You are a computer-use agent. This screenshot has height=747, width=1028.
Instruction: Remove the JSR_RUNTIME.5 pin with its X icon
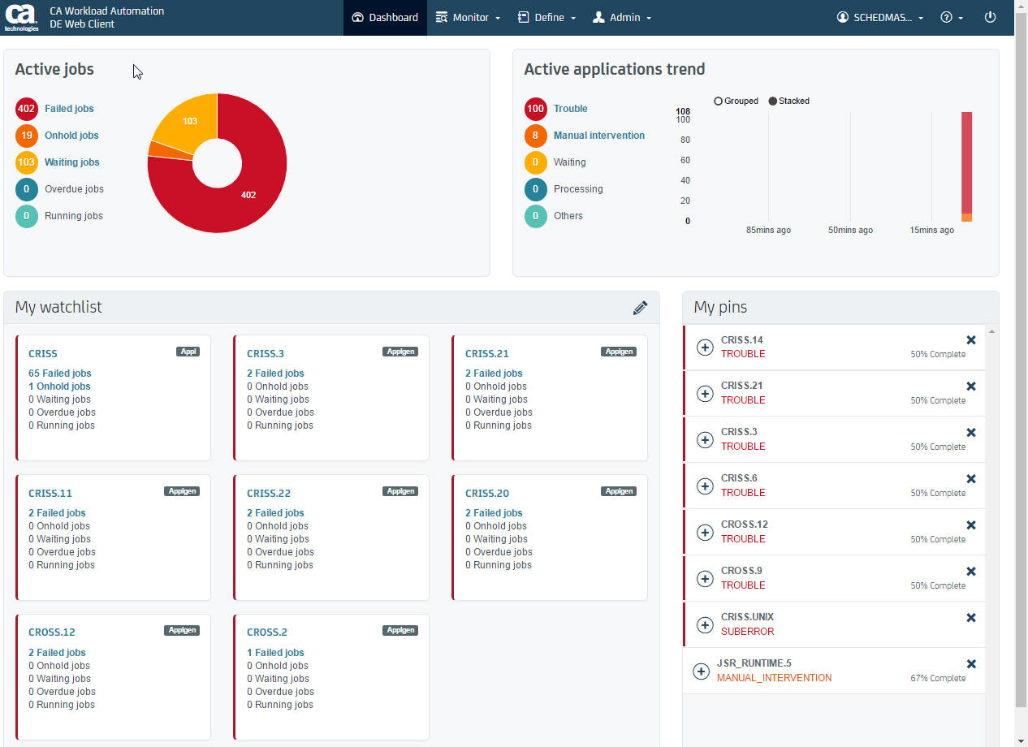click(971, 663)
